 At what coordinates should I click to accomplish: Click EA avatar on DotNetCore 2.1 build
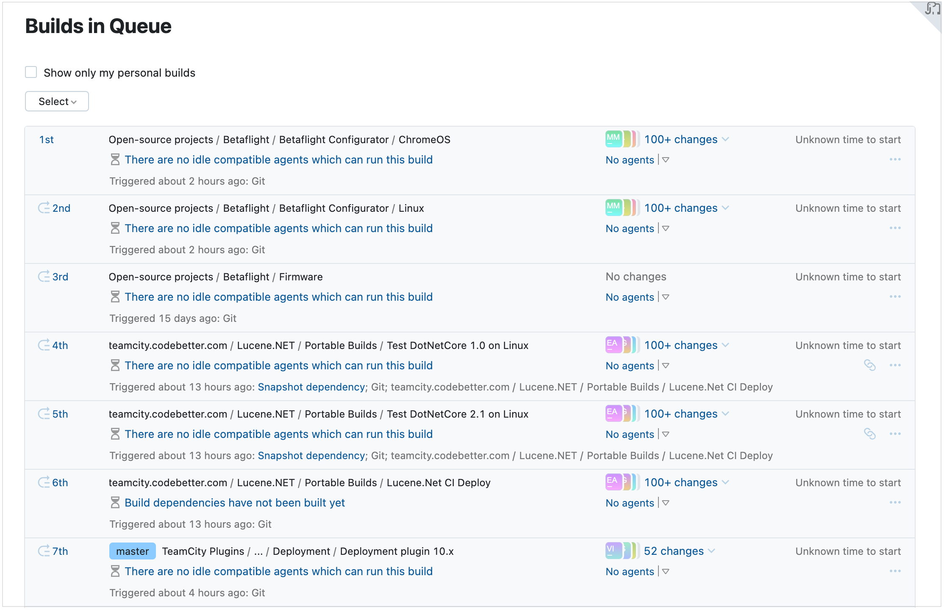(613, 413)
